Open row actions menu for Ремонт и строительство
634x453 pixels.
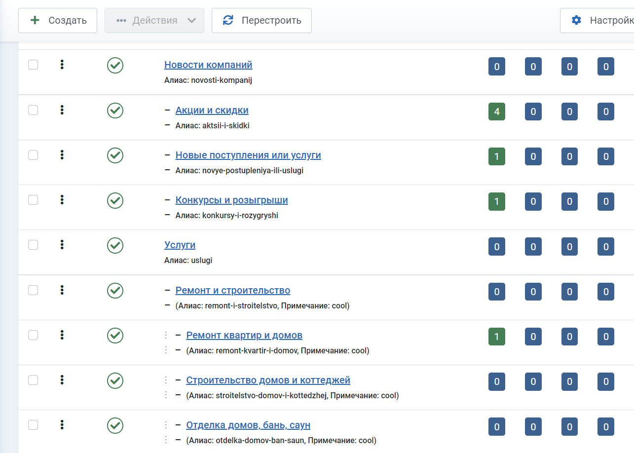point(62,290)
